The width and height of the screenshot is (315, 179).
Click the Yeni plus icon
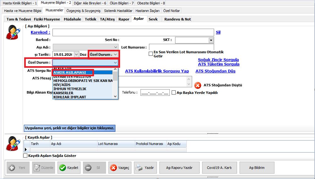pyautogui.click(x=11, y=168)
